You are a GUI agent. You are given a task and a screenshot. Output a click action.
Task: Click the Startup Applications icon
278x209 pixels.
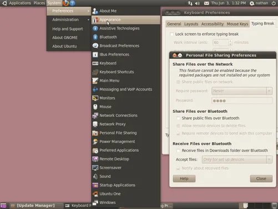[95, 185]
